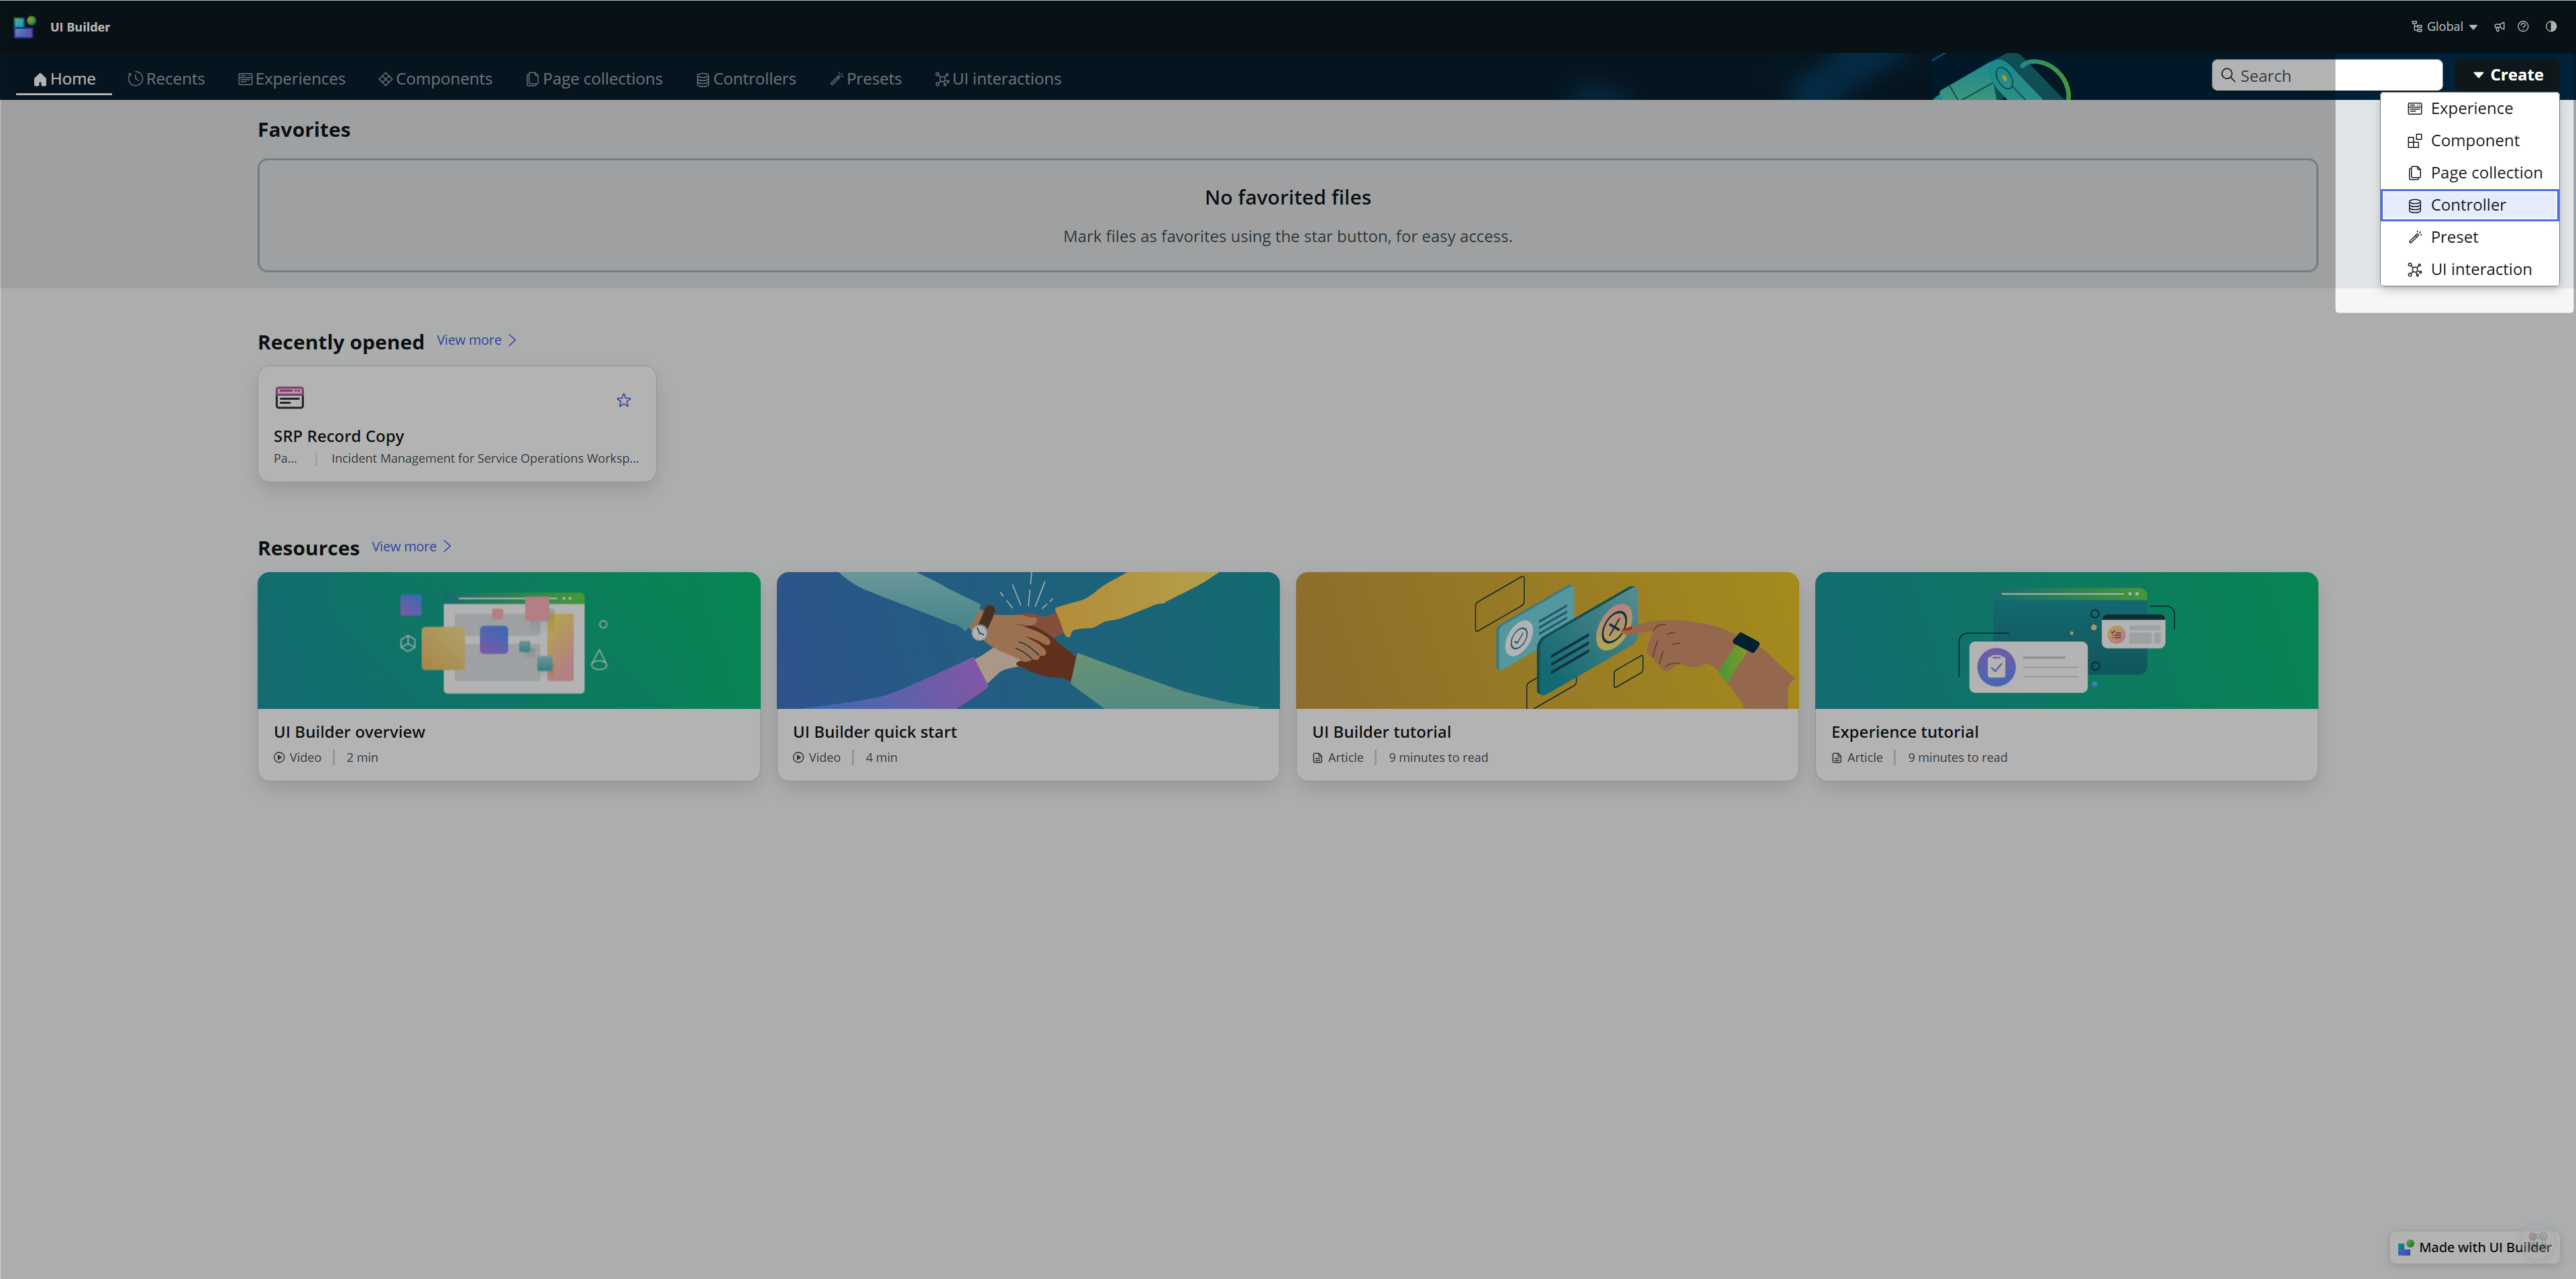Viewport: 2576px width, 1279px height.
Task: Select Controller from the Create menu
Action: pos(2467,205)
